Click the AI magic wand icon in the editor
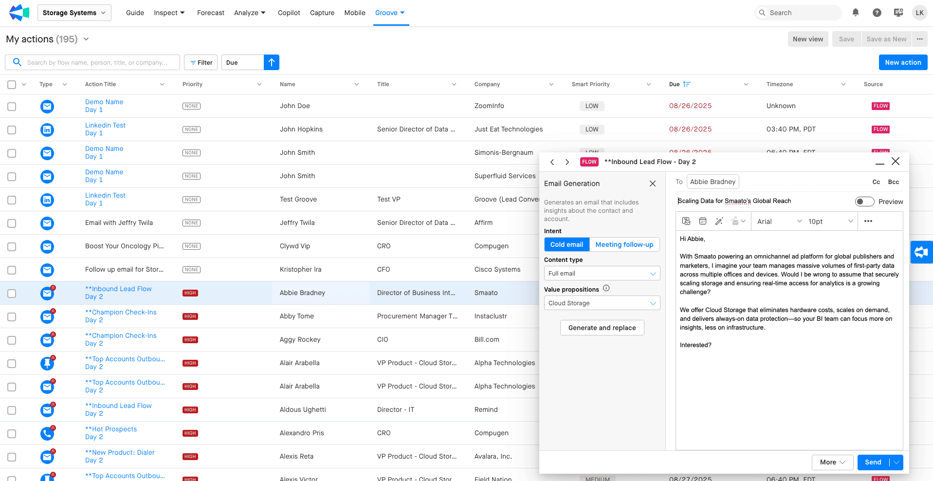Screen dimensions: 933x481 pos(719,221)
